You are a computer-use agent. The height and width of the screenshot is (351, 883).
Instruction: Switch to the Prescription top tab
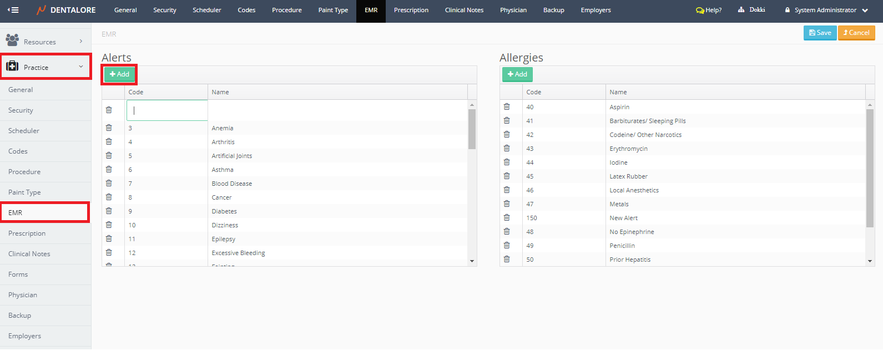click(x=411, y=10)
